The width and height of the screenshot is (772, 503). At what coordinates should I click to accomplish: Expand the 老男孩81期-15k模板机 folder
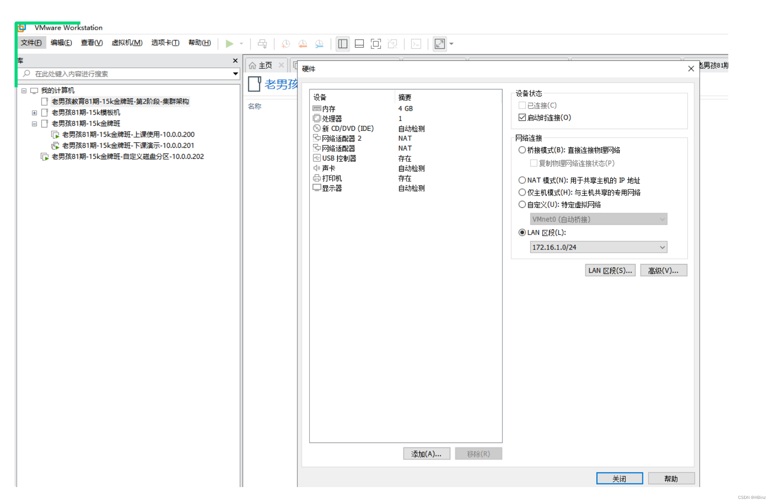point(34,113)
